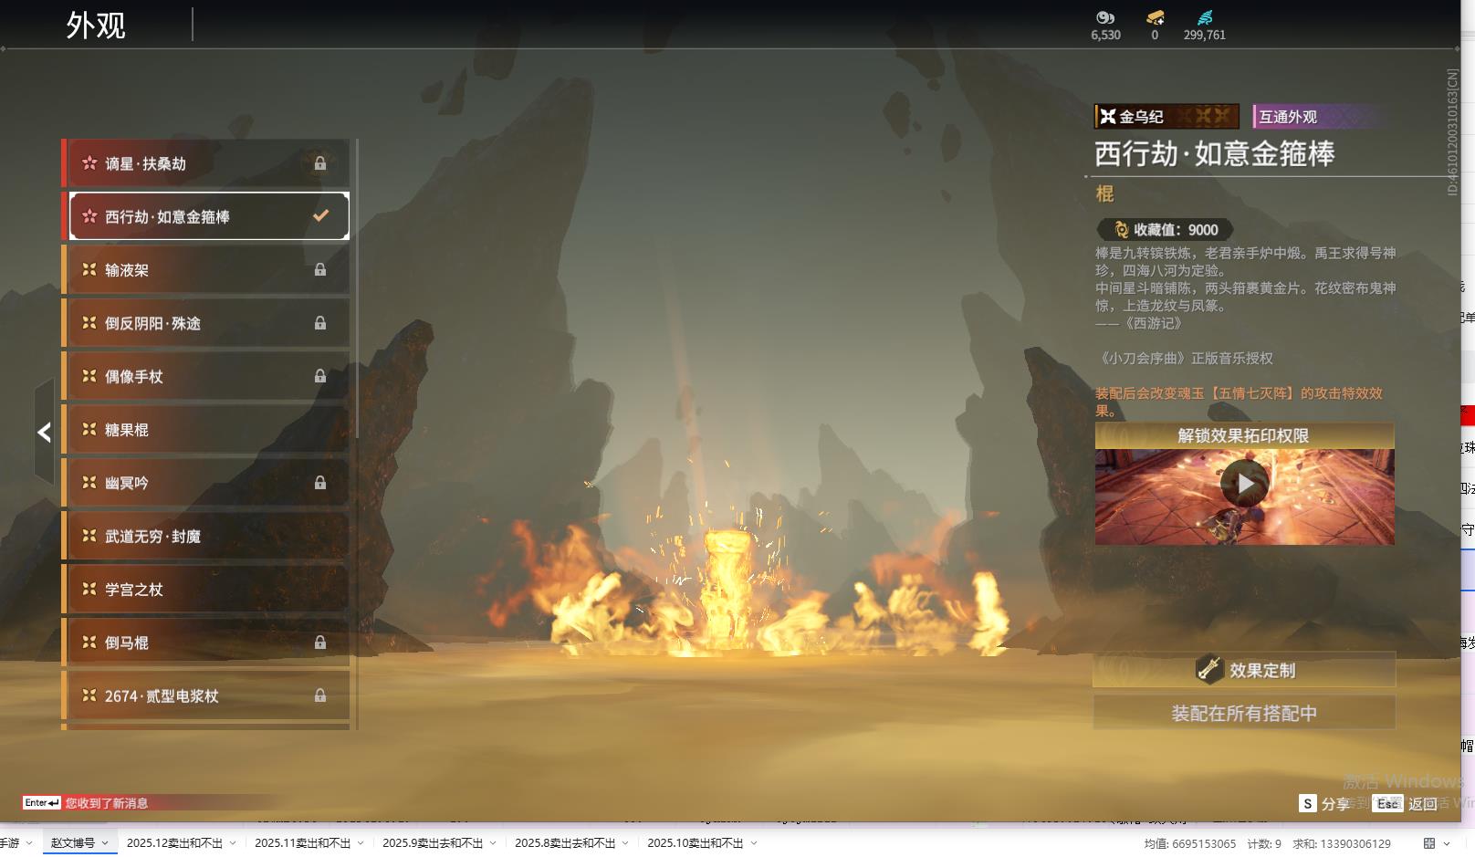1475x857 pixels.
Task: Click the shuriken icon beside 偶像手杖
Action: (89, 375)
